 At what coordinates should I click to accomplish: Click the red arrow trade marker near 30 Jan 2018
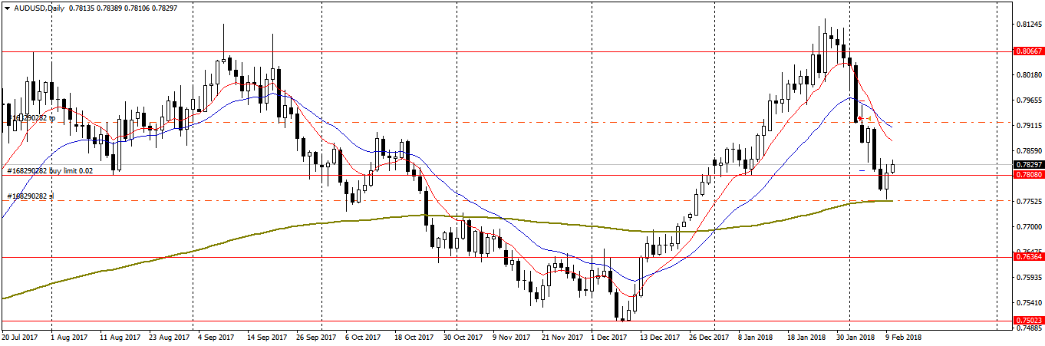(x=861, y=118)
